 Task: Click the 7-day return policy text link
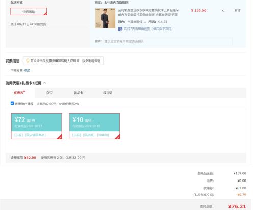(x=148, y=29)
